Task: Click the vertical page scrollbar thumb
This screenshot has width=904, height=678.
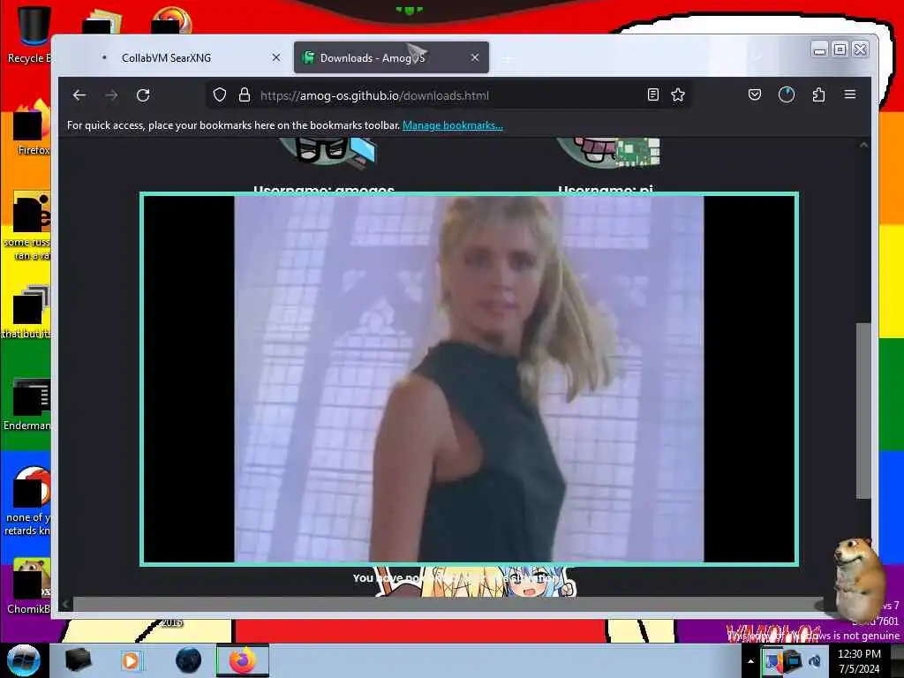Action: 863,411
